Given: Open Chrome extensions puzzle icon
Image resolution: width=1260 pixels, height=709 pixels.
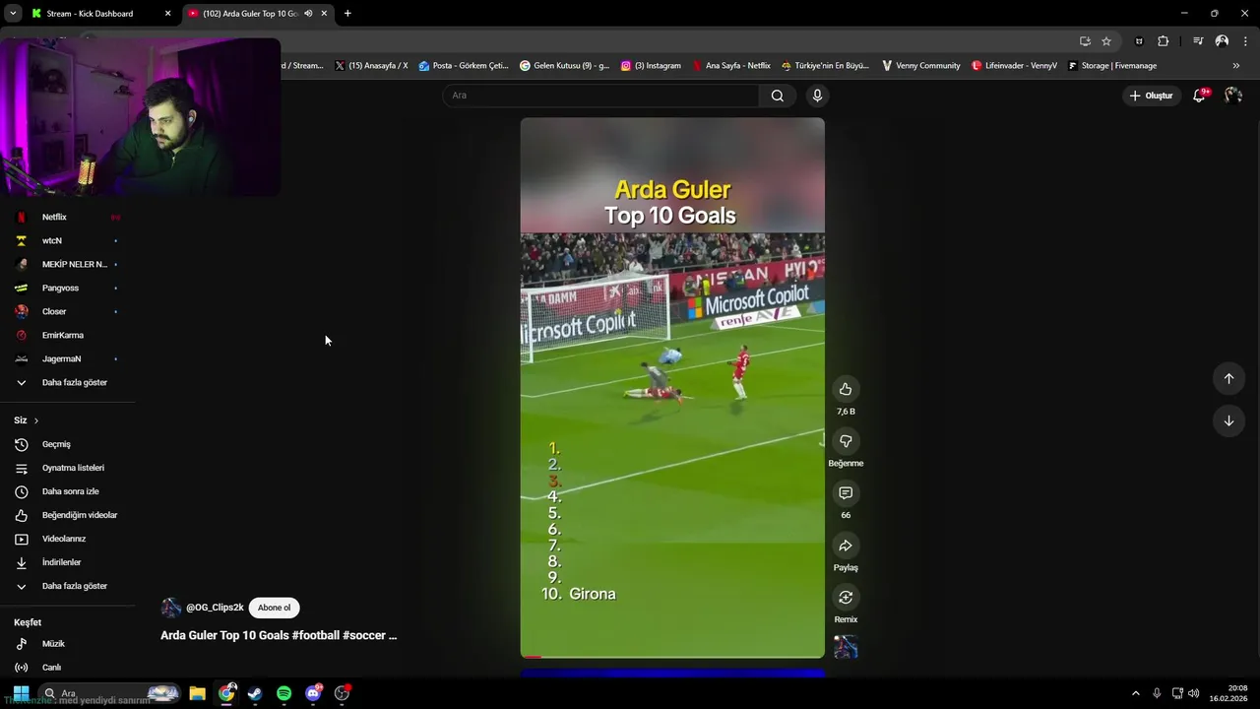Looking at the screenshot, I should point(1164,41).
